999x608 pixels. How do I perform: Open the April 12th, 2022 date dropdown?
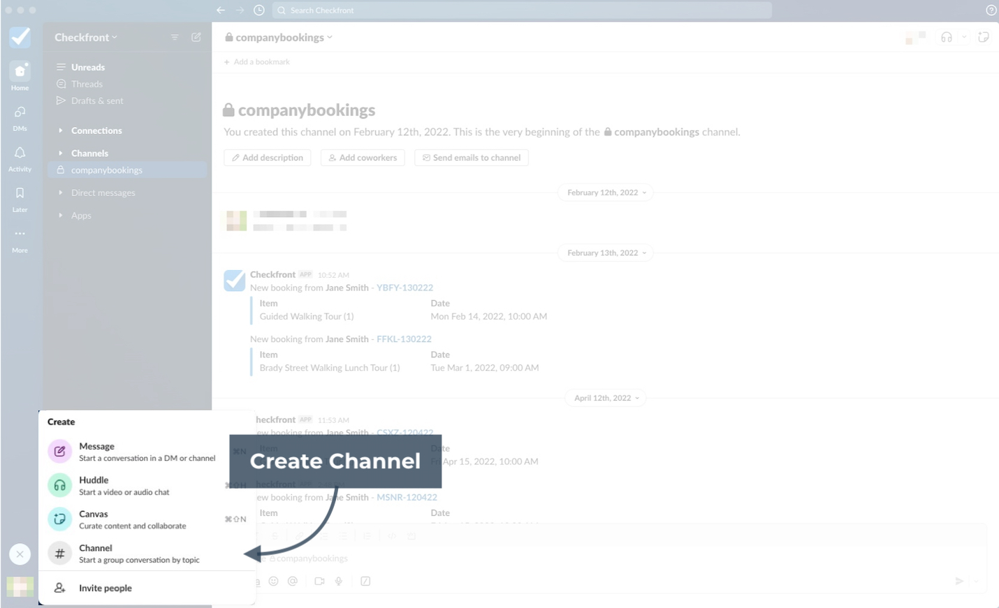[x=606, y=398]
